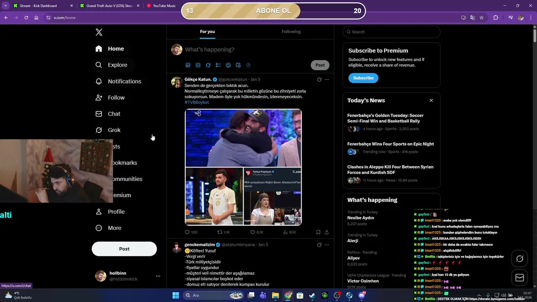Click the #TV8Boykot hashtag link
Image resolution: width=537 pixels, height=302 pixels.
tap(196, 102)
